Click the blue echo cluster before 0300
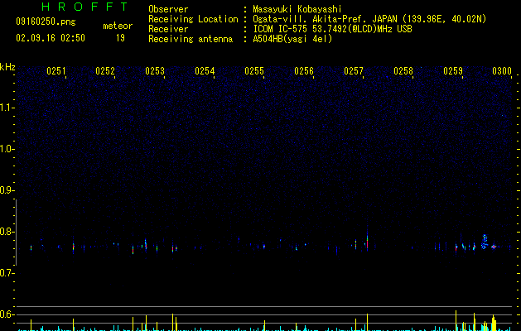This screenshot has height=331, width=521. [x=485, y=242]
